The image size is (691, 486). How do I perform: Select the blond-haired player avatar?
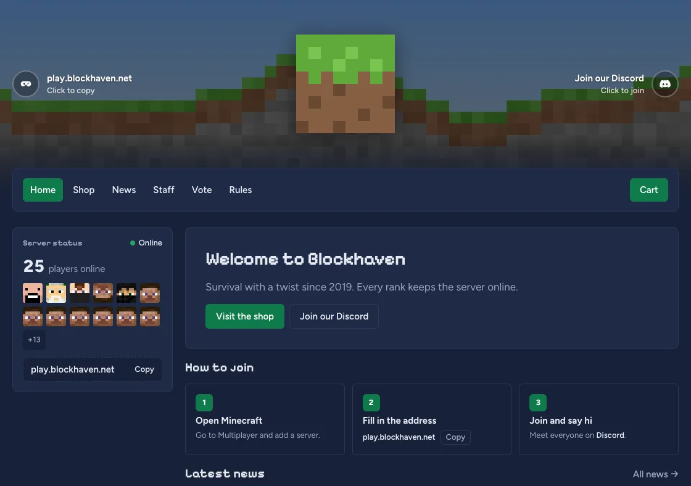[56, 292]
